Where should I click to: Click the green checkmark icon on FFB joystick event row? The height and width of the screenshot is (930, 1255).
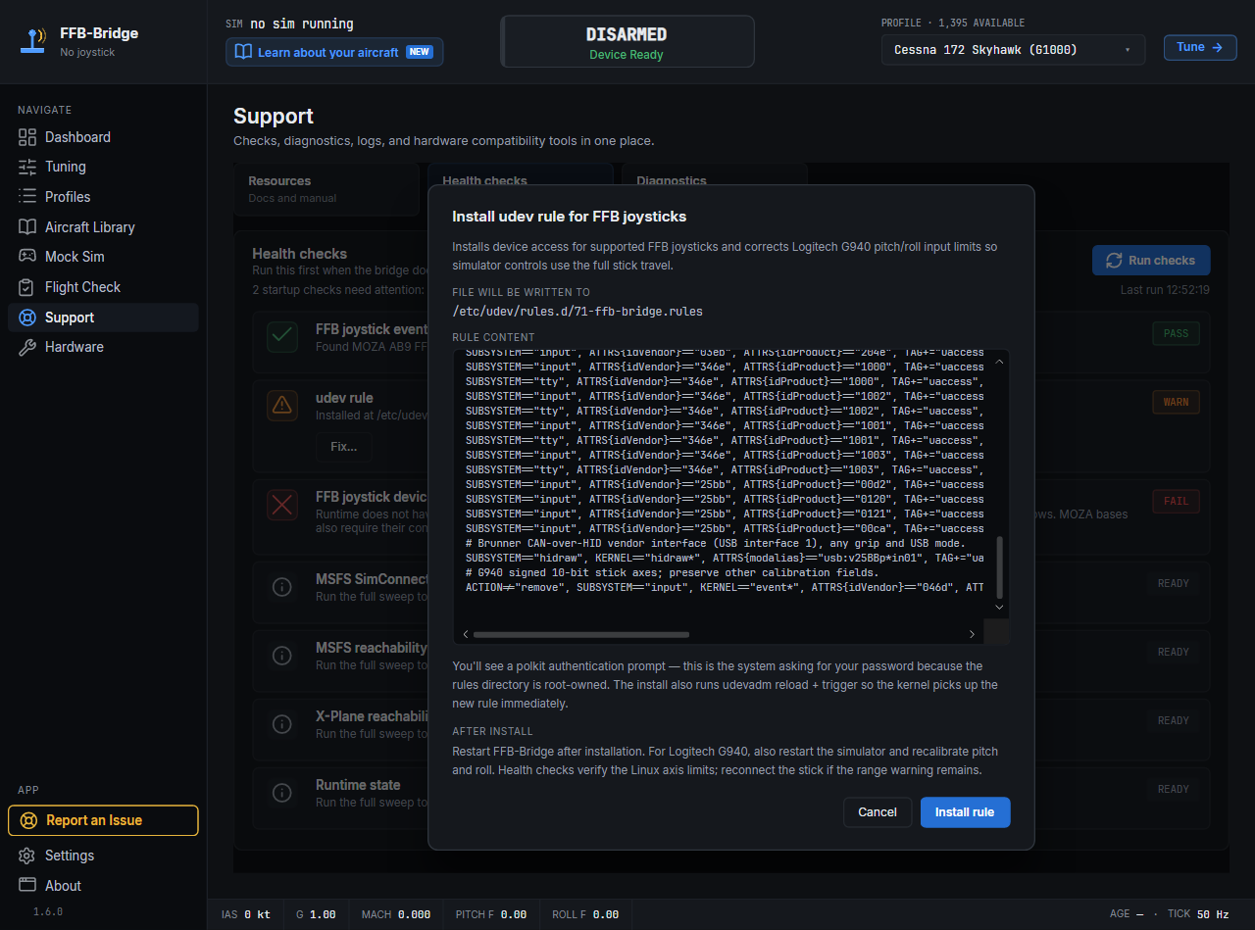pyautogui.click(x=282, y=336)
